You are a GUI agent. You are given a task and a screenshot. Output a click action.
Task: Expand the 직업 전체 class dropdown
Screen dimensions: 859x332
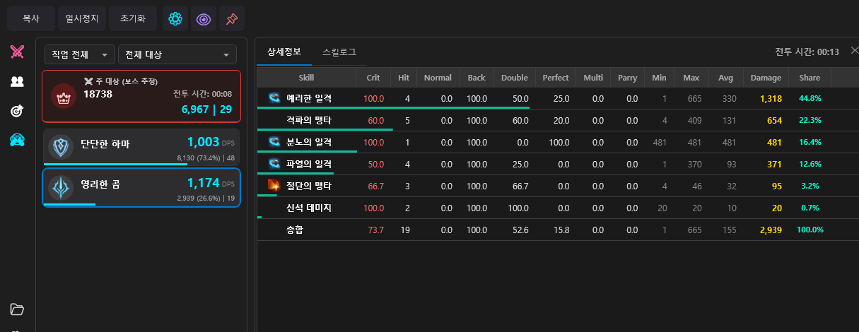pyautogui.click(x=79, y=54)
